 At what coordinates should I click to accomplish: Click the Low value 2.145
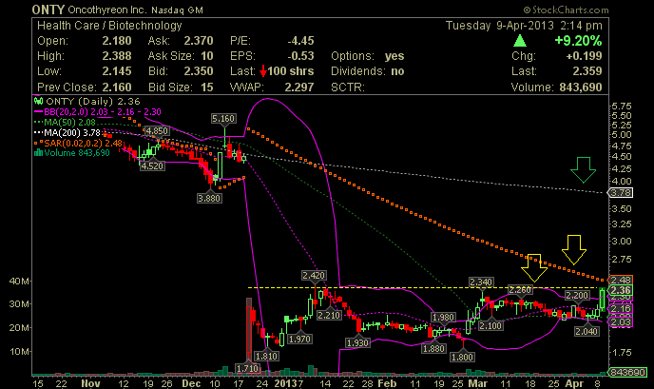coord(117,71)
